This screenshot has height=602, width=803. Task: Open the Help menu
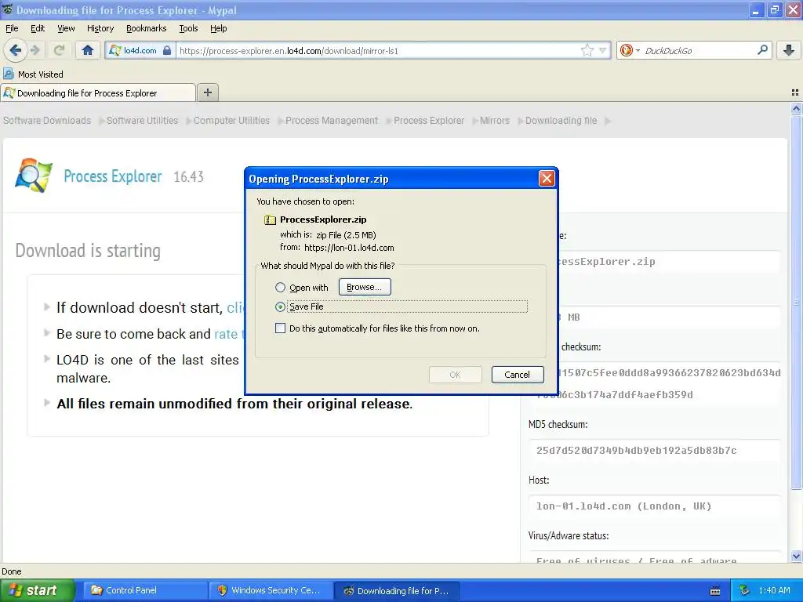point(219,28)
